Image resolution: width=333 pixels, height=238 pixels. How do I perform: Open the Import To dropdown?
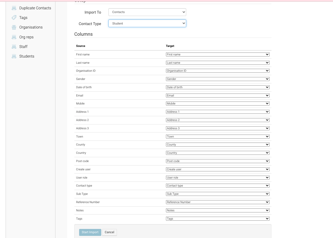[147, 12]
